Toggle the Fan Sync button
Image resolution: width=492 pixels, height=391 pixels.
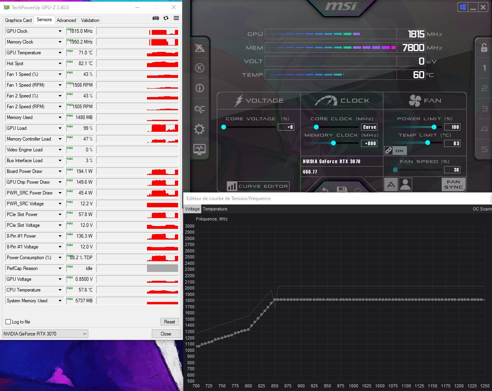454,185
